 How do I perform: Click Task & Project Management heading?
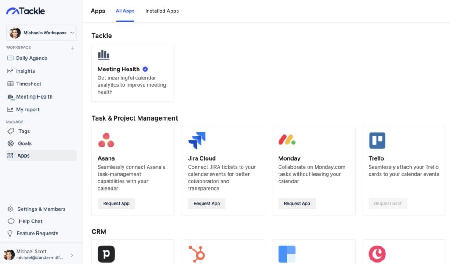[134, 118]
